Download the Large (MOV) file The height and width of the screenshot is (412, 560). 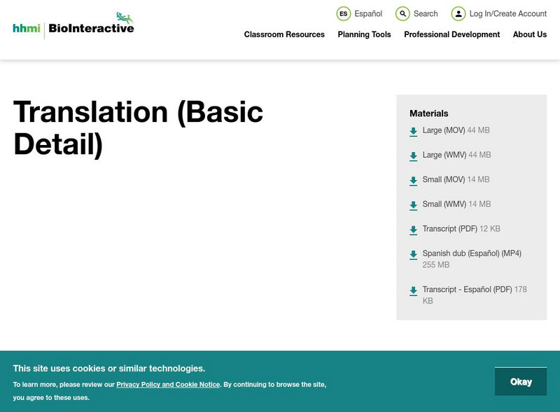point(443,130)
